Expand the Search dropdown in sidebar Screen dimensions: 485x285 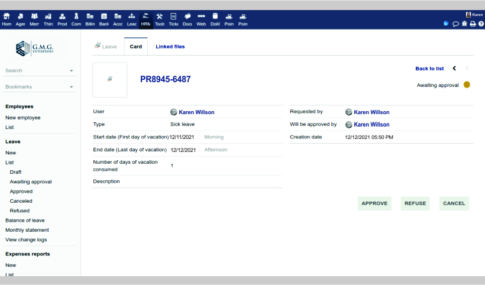pos(72,71)
